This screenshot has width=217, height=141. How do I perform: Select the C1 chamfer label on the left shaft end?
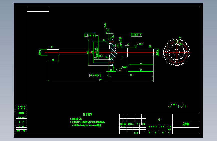[x=52, y=47]
